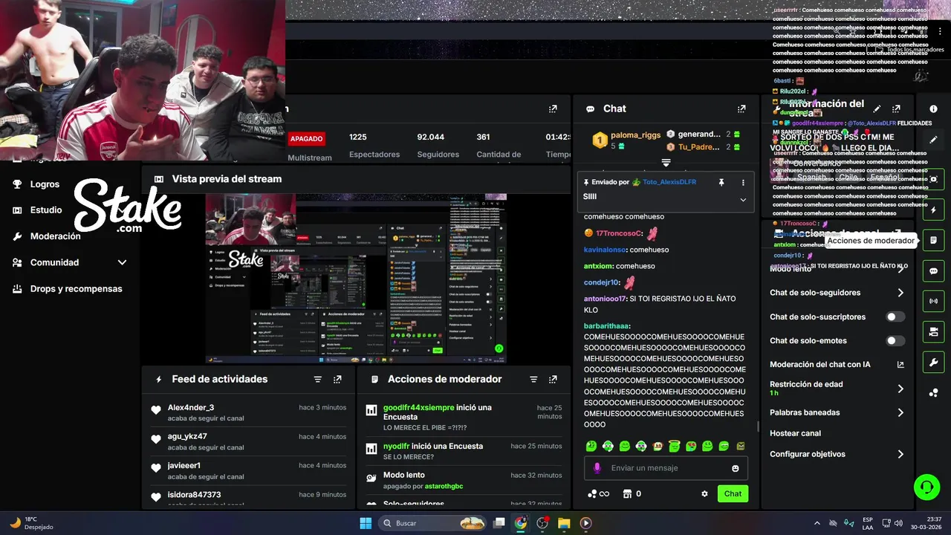Screen dimensions: 951x535
Task: Filter the Feed de actividades list
Action: [x=318, y=379]
